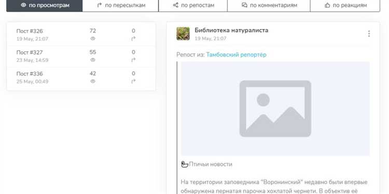
Task: Click the forward arrow icon for Пост #327
Action: pyautogui.click(x=133, y=60)
